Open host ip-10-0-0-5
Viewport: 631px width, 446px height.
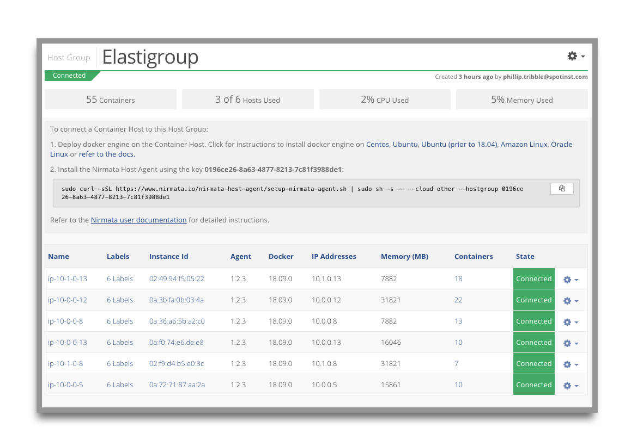coord(65,385)
